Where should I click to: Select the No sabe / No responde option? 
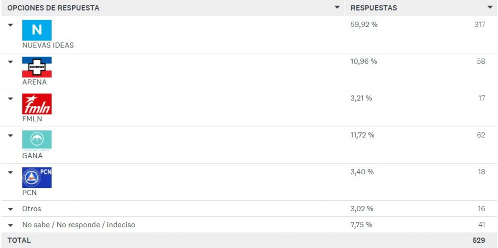(79, 225)
